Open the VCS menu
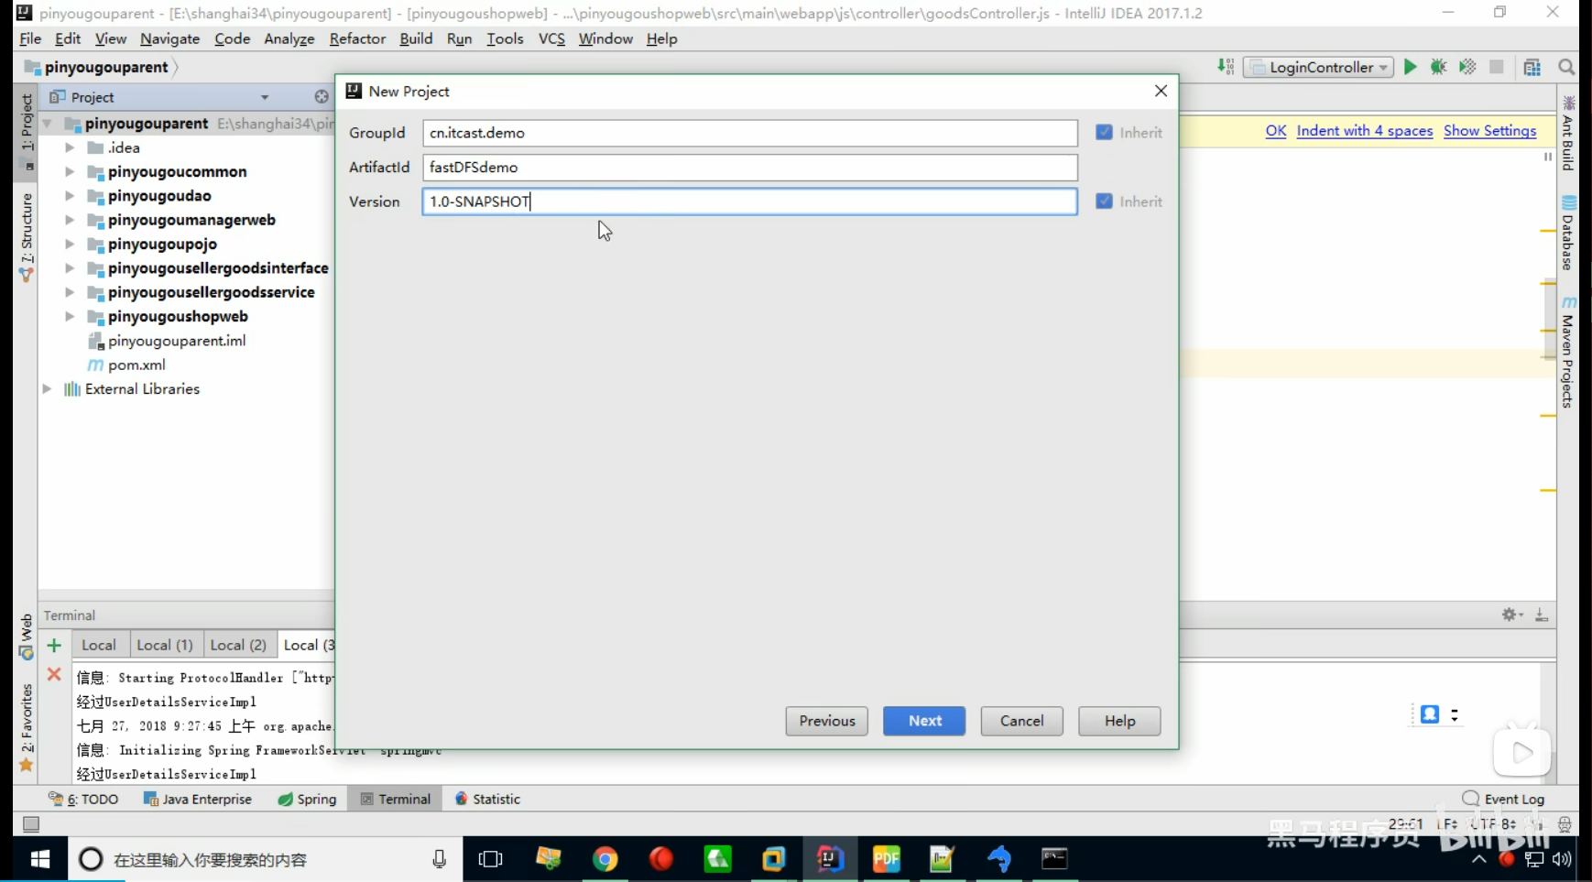The image size is (1592, 882). click(x=551, y=38)
